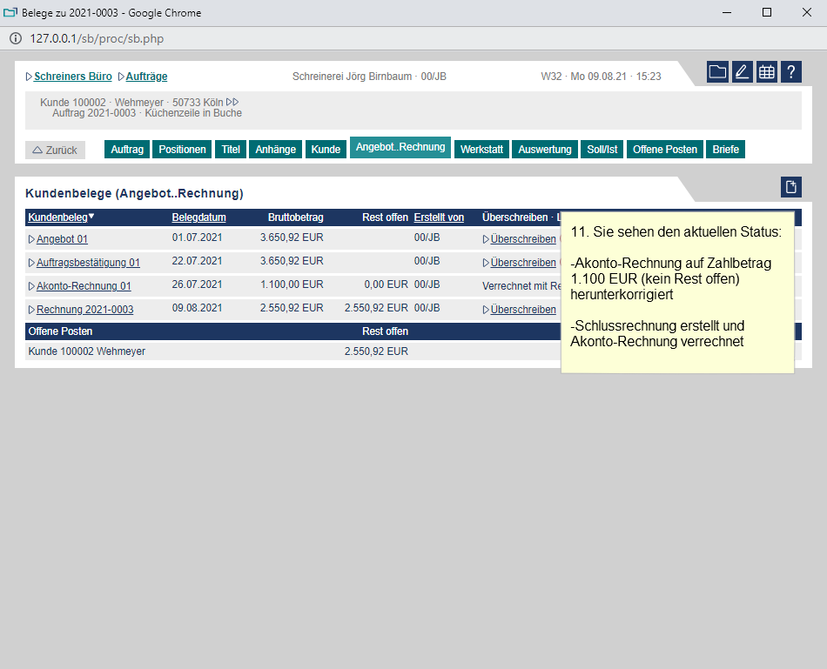
Task: Sort by Kundenbeleg column header
Action: pyautogui.click(x=57, y=217)
